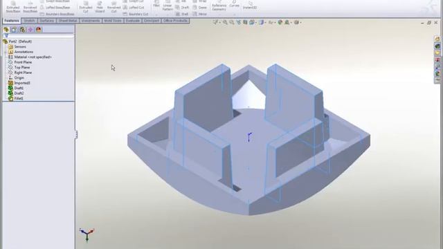Open the Reference Geometry tool

(219, 6)
